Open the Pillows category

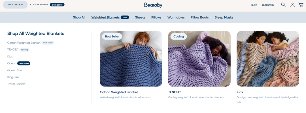156,17
